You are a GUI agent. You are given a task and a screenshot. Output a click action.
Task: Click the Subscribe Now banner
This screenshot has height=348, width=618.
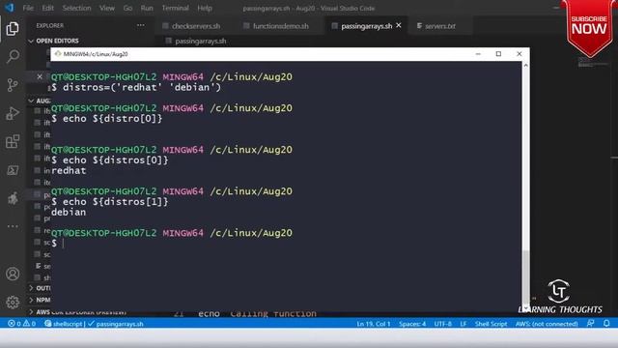[589, 28]
